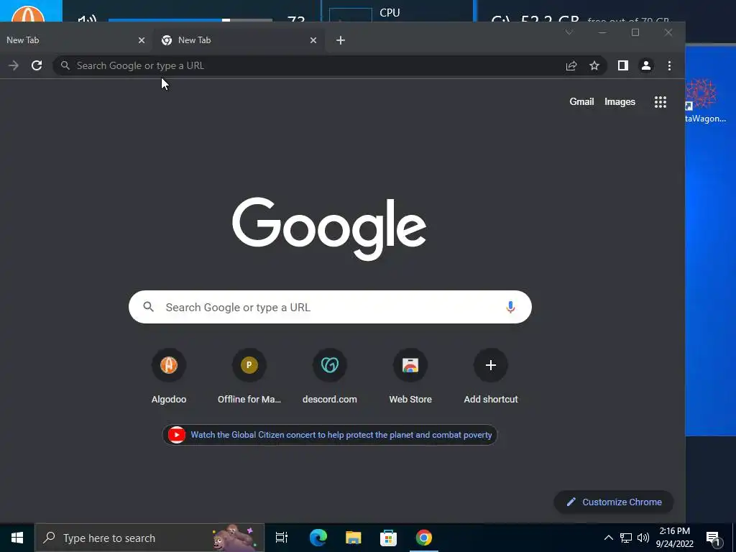Open the Algodoo shortcut
Image resolution: width=736 pixels, height=552 pixels.
(169, 376)
